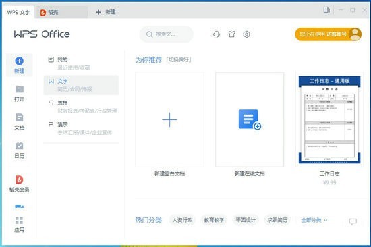Expand the 全部分类 dropdown
371x247 pixels.
pos(314,220)
